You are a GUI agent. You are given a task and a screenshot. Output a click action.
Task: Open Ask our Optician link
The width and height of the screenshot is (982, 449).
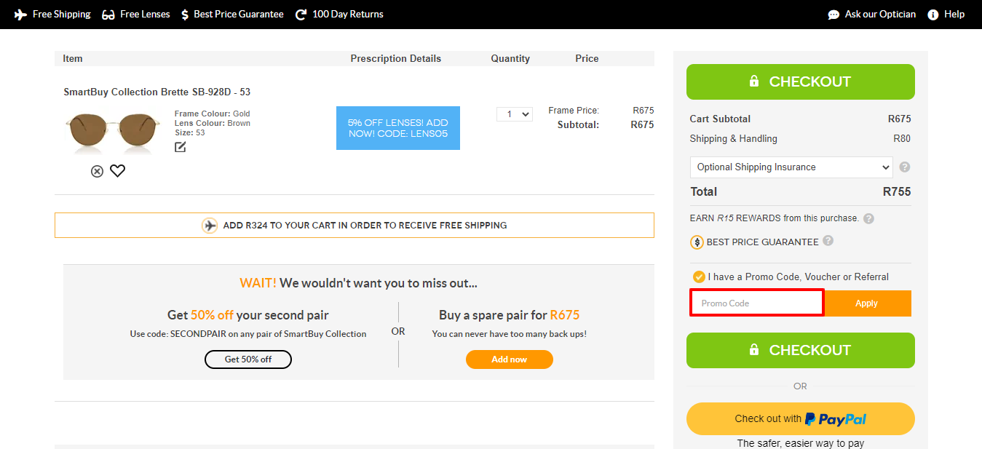tap(880, 15)
